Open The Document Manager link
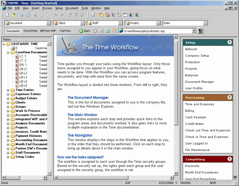The height and width of the screenshot is (186, 239). tap(88, 97)
